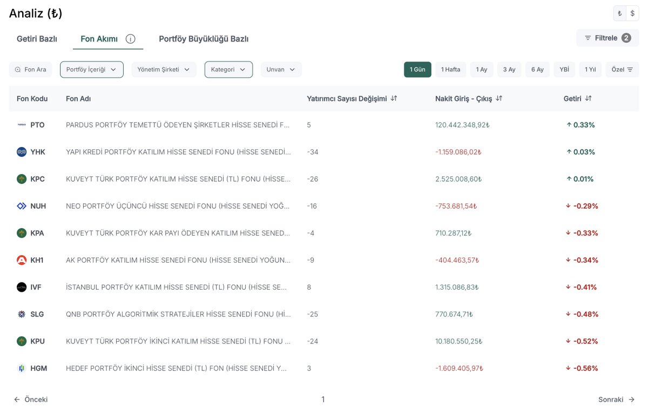
Task: Switch currency to US Dollar ($)
Action: click(x=632, y=13)
